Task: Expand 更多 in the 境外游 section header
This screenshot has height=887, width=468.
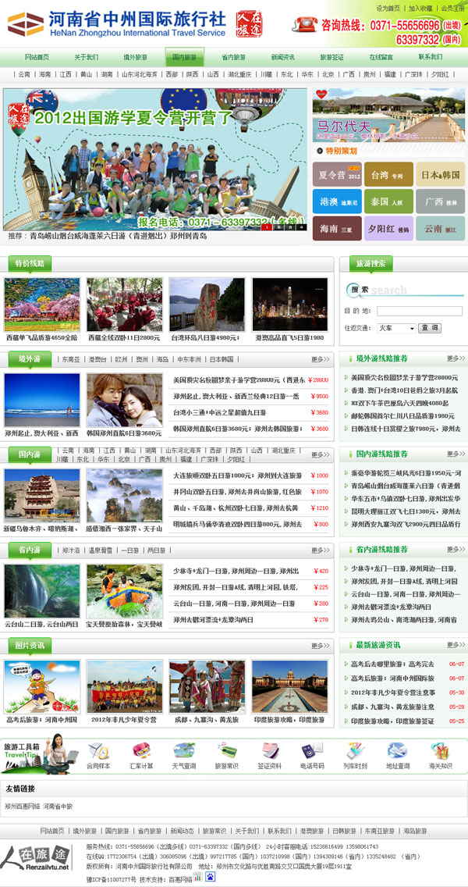Action: 321,359
